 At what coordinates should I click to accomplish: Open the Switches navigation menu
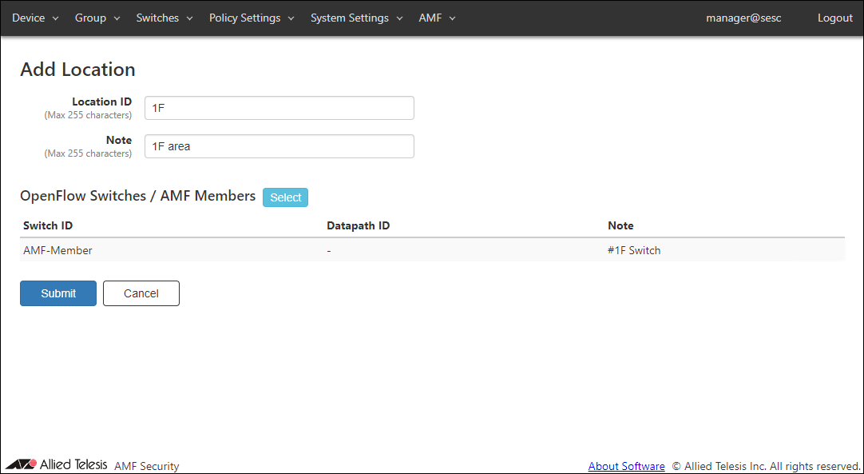pyautogui.click(x=164, y=18)
